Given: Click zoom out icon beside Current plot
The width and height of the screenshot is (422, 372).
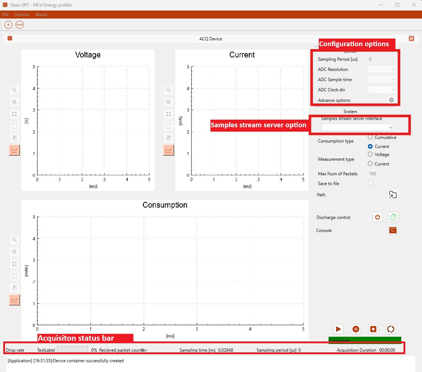Looking at the screenshot, I should (168, 102).
